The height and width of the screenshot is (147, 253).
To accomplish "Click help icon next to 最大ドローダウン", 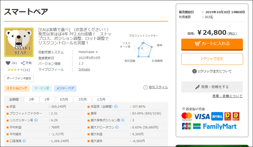I will pyautogui.click(x=116, y=127).
